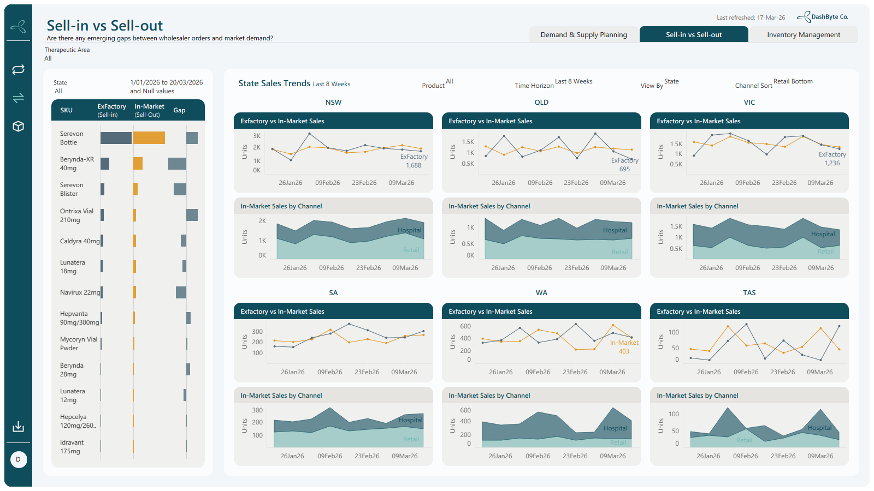Click the Last refreshed 17-Mar-26 text
Viewport: 874px width, 491px height.
[x=751, y=17]
